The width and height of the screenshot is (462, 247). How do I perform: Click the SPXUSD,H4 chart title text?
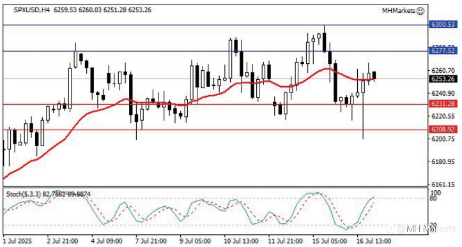point(31,10)
